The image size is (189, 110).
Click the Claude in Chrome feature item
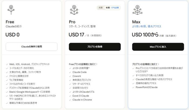tap(82, 100)
